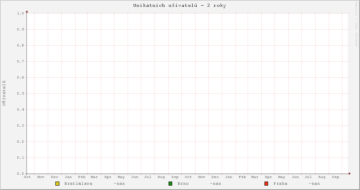Select the Brno legend label
This screenshot has height=190, width=360.
click(x=183, y=184)
